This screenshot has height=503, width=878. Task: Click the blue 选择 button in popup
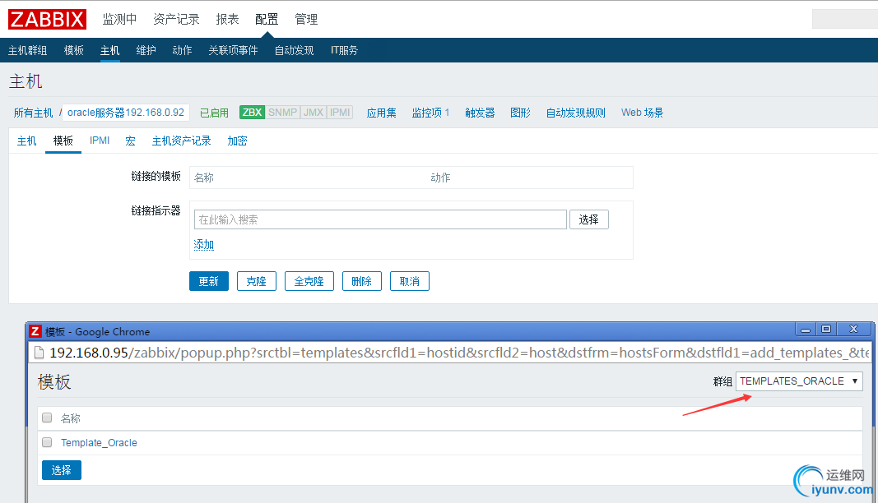pos(62,470)
